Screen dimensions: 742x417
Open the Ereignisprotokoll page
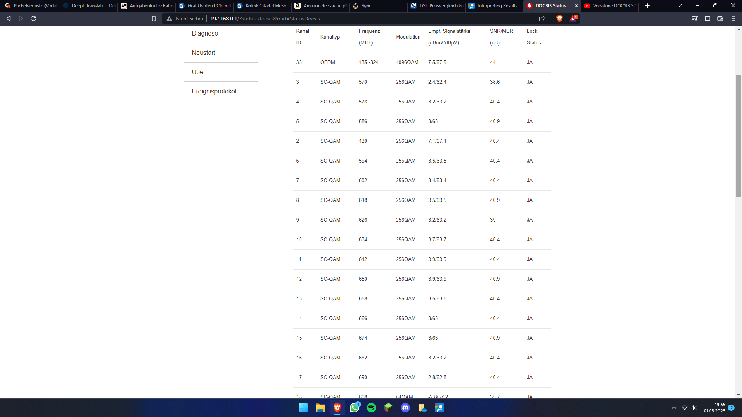[215, 92]
